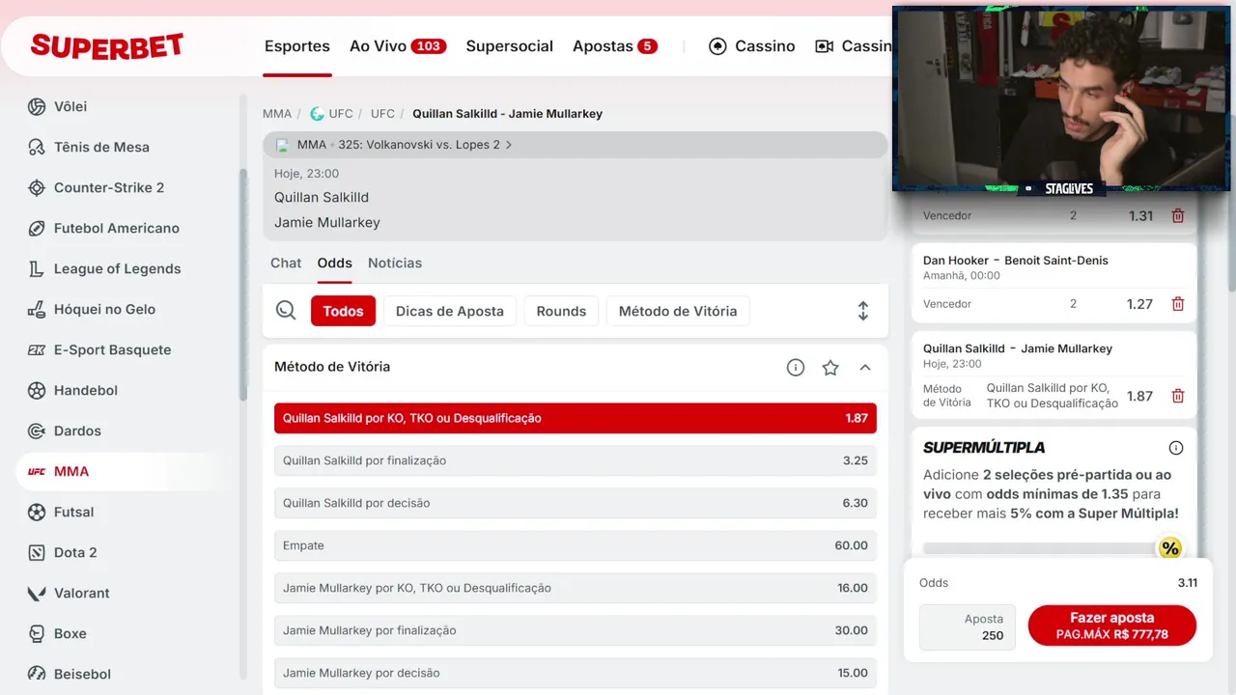Open Dardos target icon
The height and width of the screenshot is (695, 1236).
coord(37,431)
